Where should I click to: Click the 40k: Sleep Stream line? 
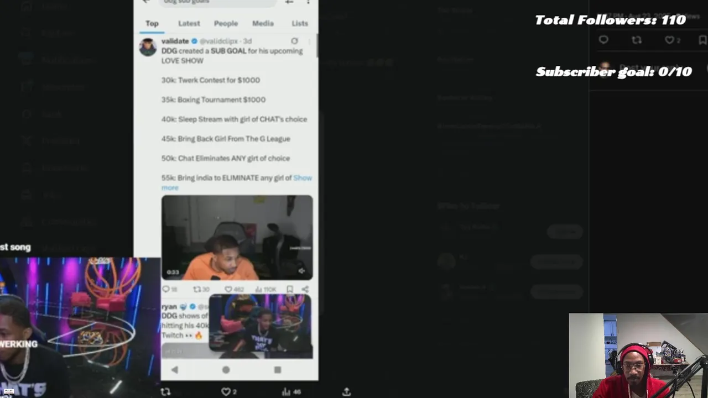pos(234,119)
